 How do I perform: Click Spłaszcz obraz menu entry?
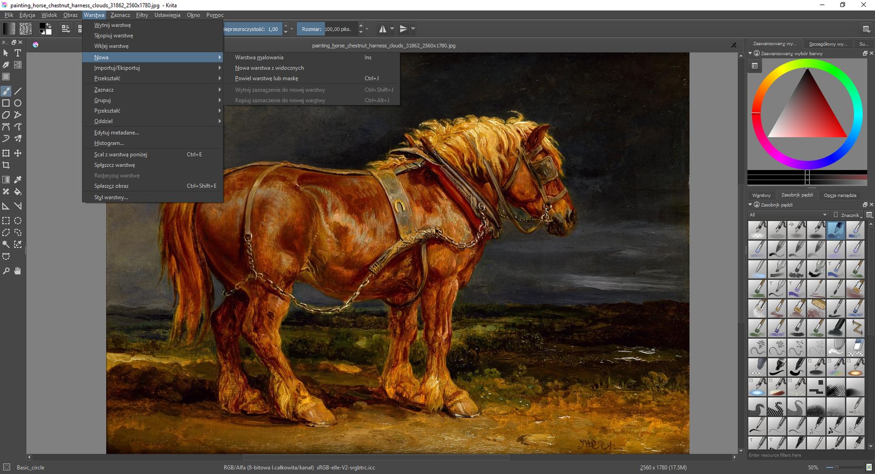point(153,186)
